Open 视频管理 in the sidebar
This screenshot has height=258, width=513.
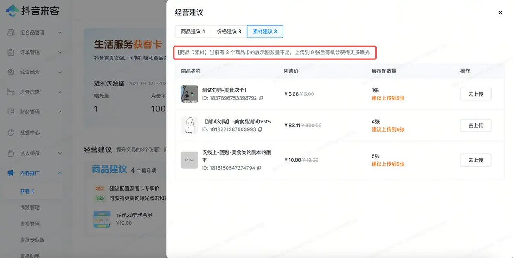pos(30,207)
